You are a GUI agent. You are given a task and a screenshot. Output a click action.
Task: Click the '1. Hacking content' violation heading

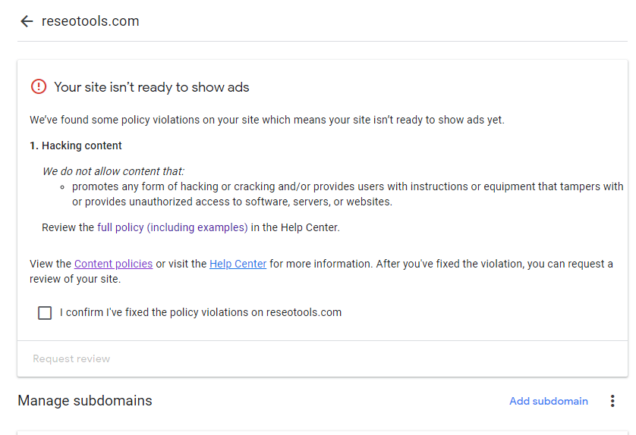click(x=75, y=146)
